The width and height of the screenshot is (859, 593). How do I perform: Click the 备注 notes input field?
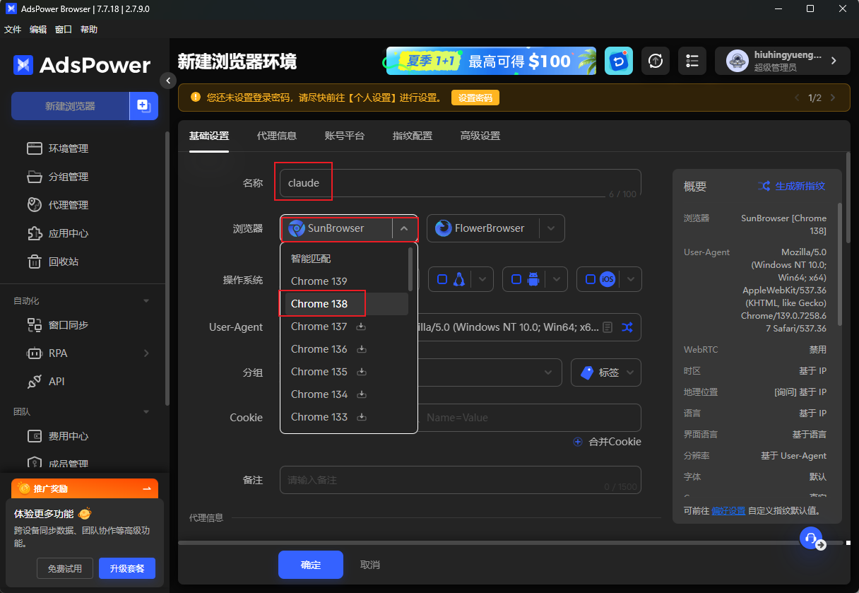(x=461, y=480)
